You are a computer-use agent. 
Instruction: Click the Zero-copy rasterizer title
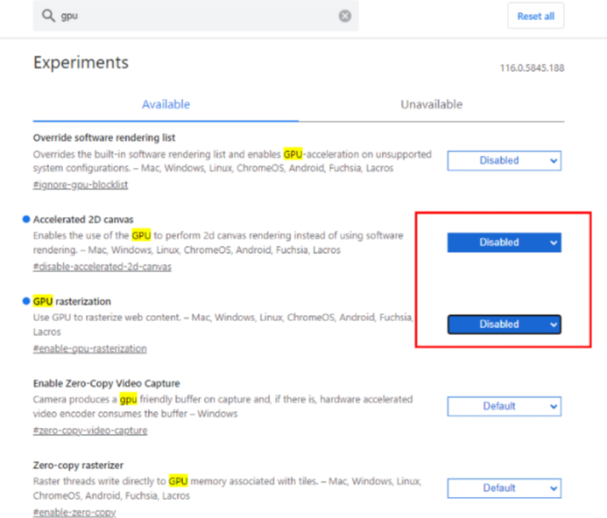point(78,465)
